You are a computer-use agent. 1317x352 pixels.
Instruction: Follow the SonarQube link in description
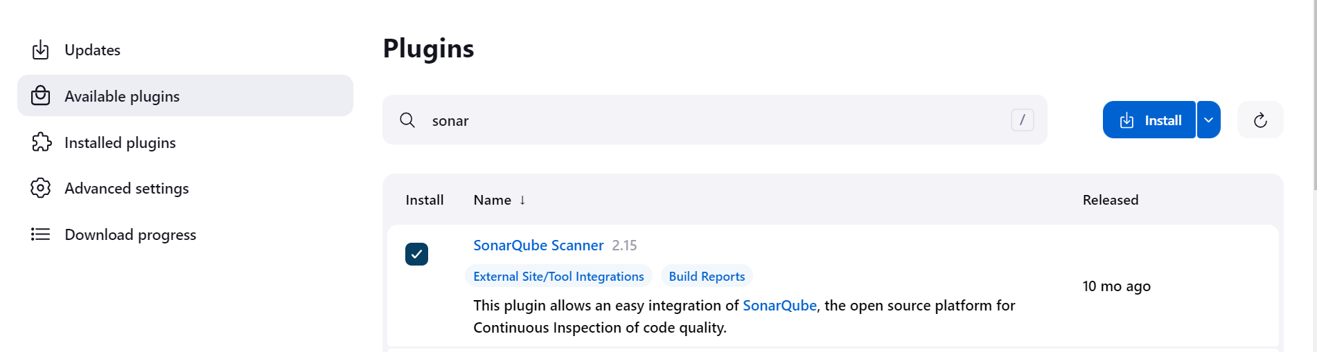tap(779, 306)
